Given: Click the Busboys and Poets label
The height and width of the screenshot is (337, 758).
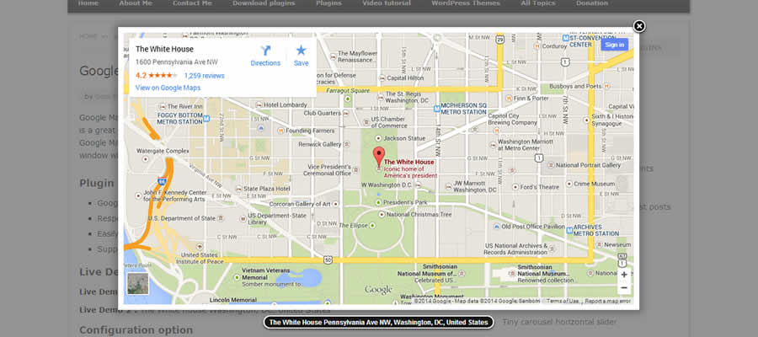Looking at the screenshot, I should tap(575, 86).
